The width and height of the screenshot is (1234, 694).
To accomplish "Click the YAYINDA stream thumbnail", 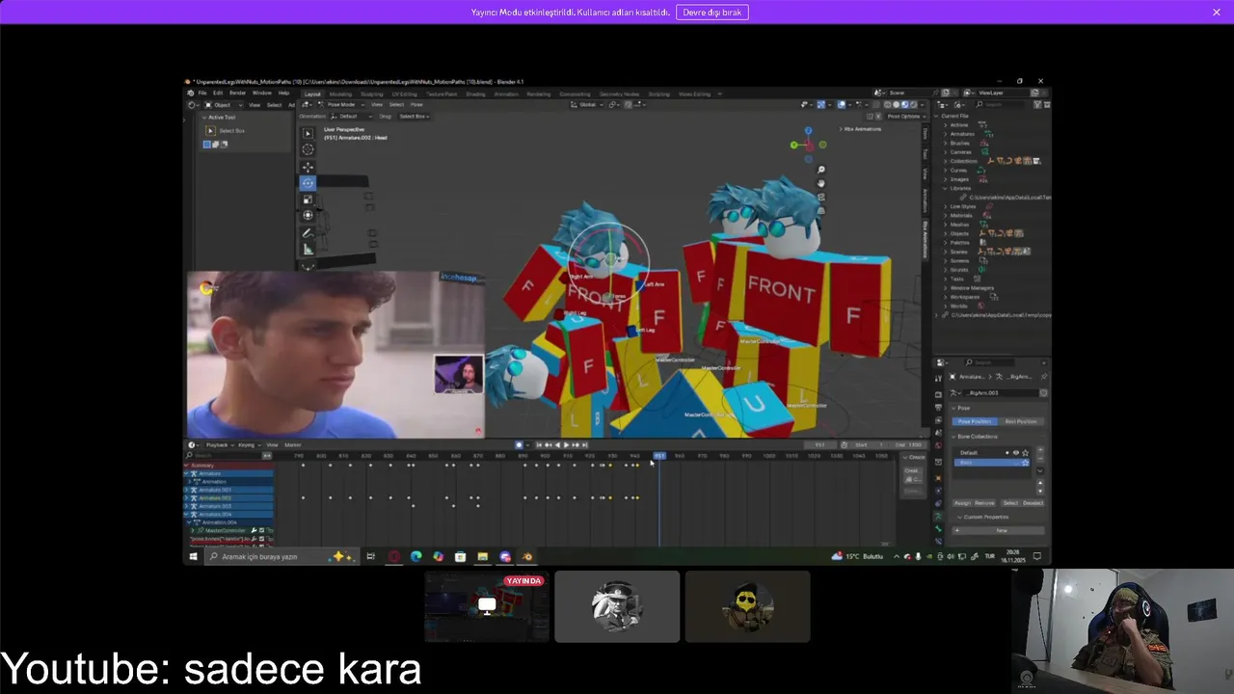I will pyautogui.click(x=487, y=606).
